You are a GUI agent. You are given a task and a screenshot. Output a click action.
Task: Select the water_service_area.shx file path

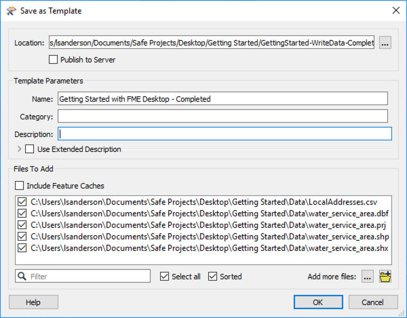[209, 248]
